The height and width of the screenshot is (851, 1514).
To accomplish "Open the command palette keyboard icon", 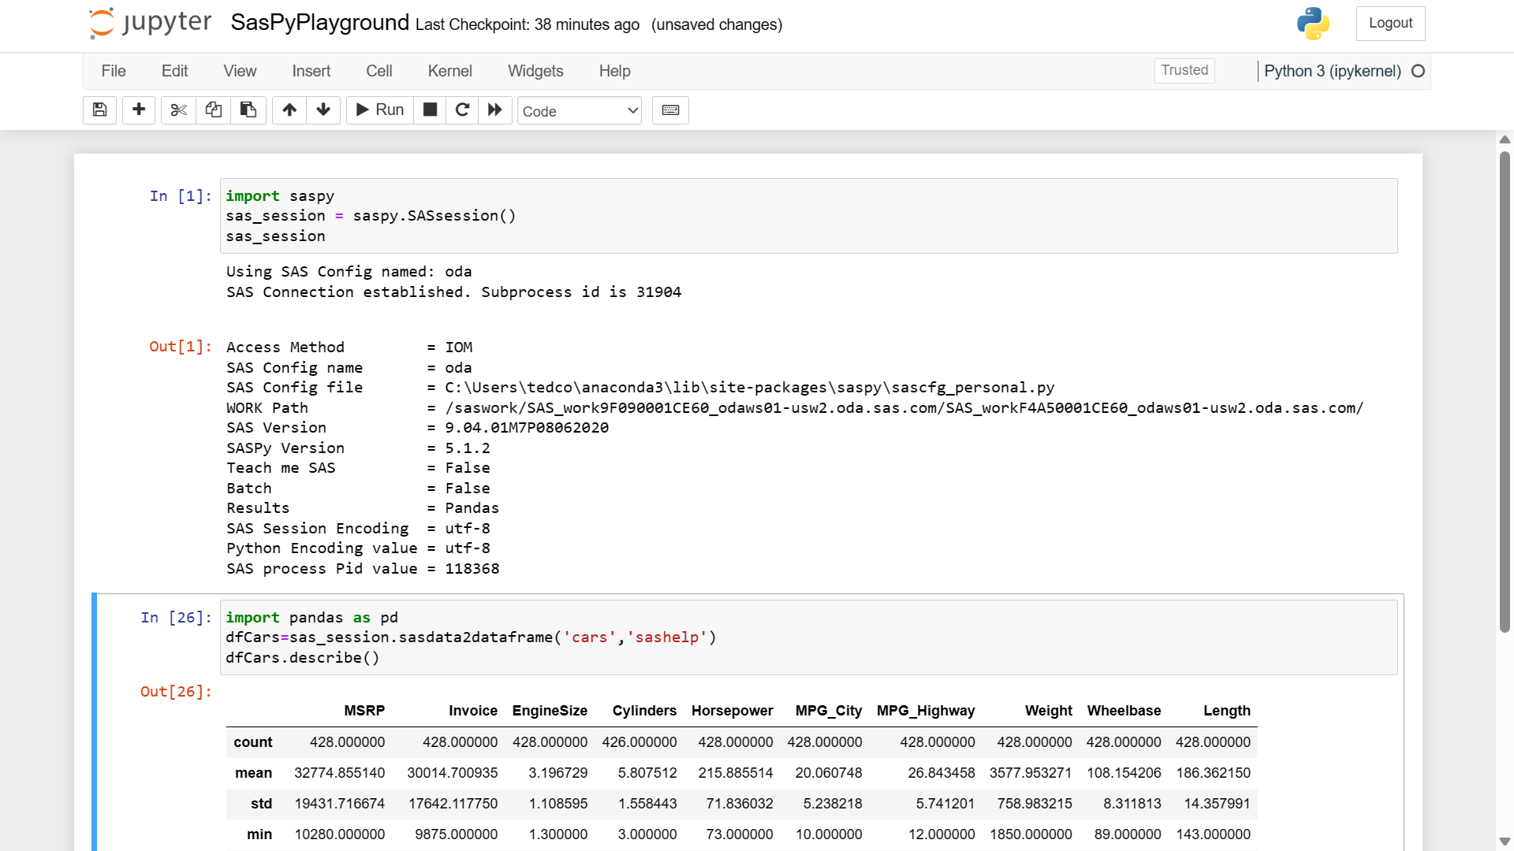I will pyautogui.click(x=670, y=110).
